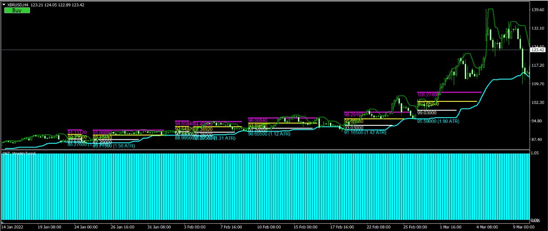Click the 14 Jan 2022 date label
The height and width of the screenshot is (231, 548).
(x=13, y=227)
